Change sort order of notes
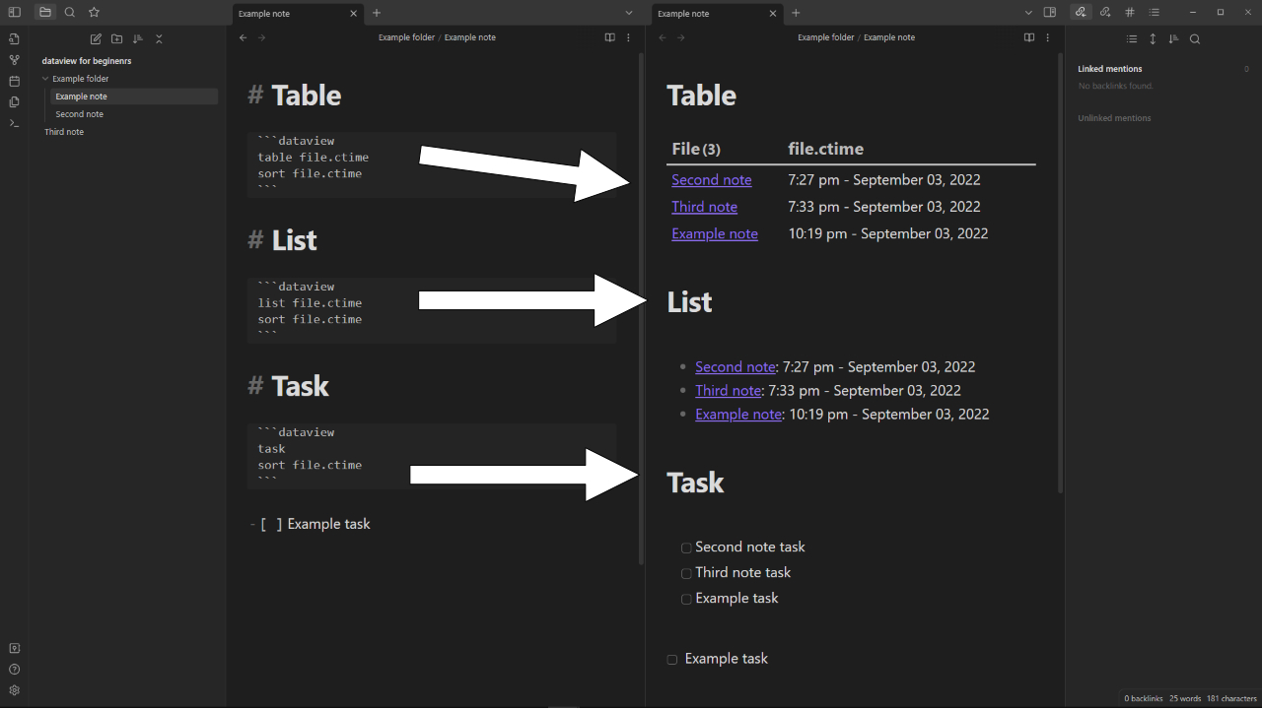 [x=137, y=38]
